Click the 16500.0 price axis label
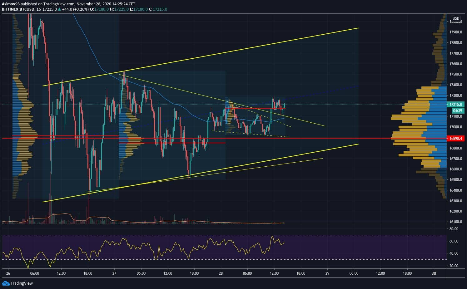Screen dimensions: 467x289 [x=456, y=180]
